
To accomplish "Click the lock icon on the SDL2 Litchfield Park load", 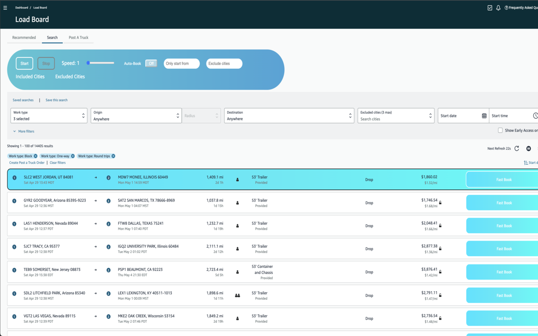I will pyautogui.click(x=440, y=296).
